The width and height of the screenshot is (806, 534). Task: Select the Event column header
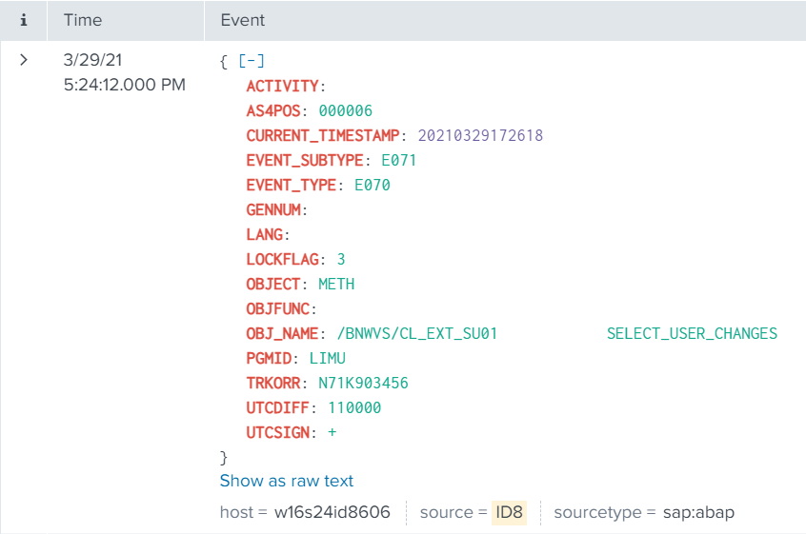coord(243,20)
